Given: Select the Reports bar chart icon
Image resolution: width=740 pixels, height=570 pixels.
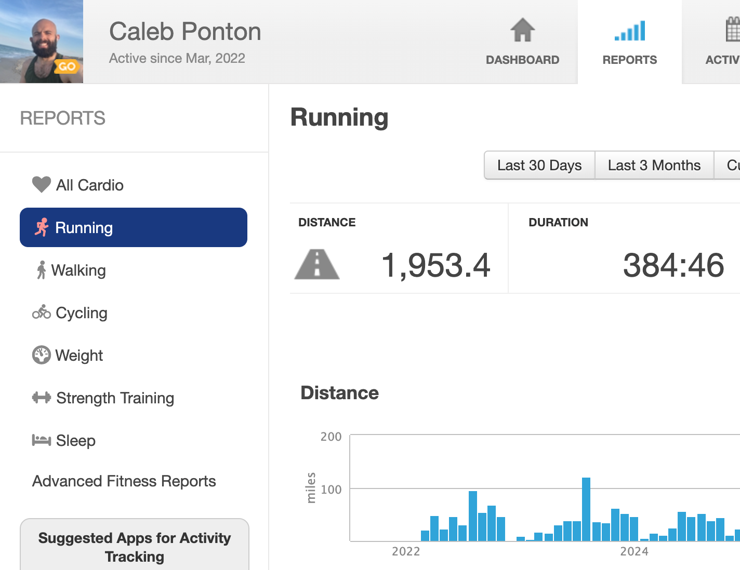Looking at the screenshot, I should (630, 31).
